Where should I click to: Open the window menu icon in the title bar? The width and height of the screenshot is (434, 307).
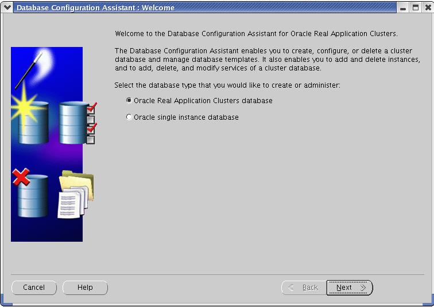(7, 8)
